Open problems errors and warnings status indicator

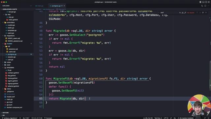click(x=37, y=118)
